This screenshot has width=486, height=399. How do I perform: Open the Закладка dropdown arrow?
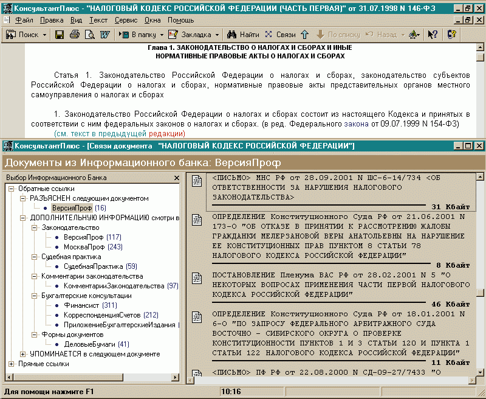tap(217, 35)
